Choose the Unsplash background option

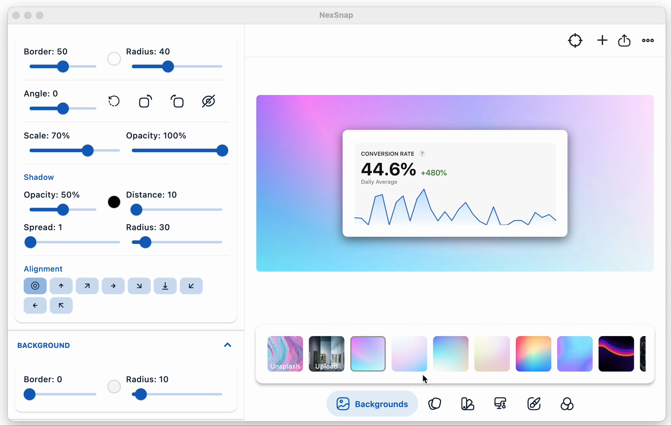285,354
